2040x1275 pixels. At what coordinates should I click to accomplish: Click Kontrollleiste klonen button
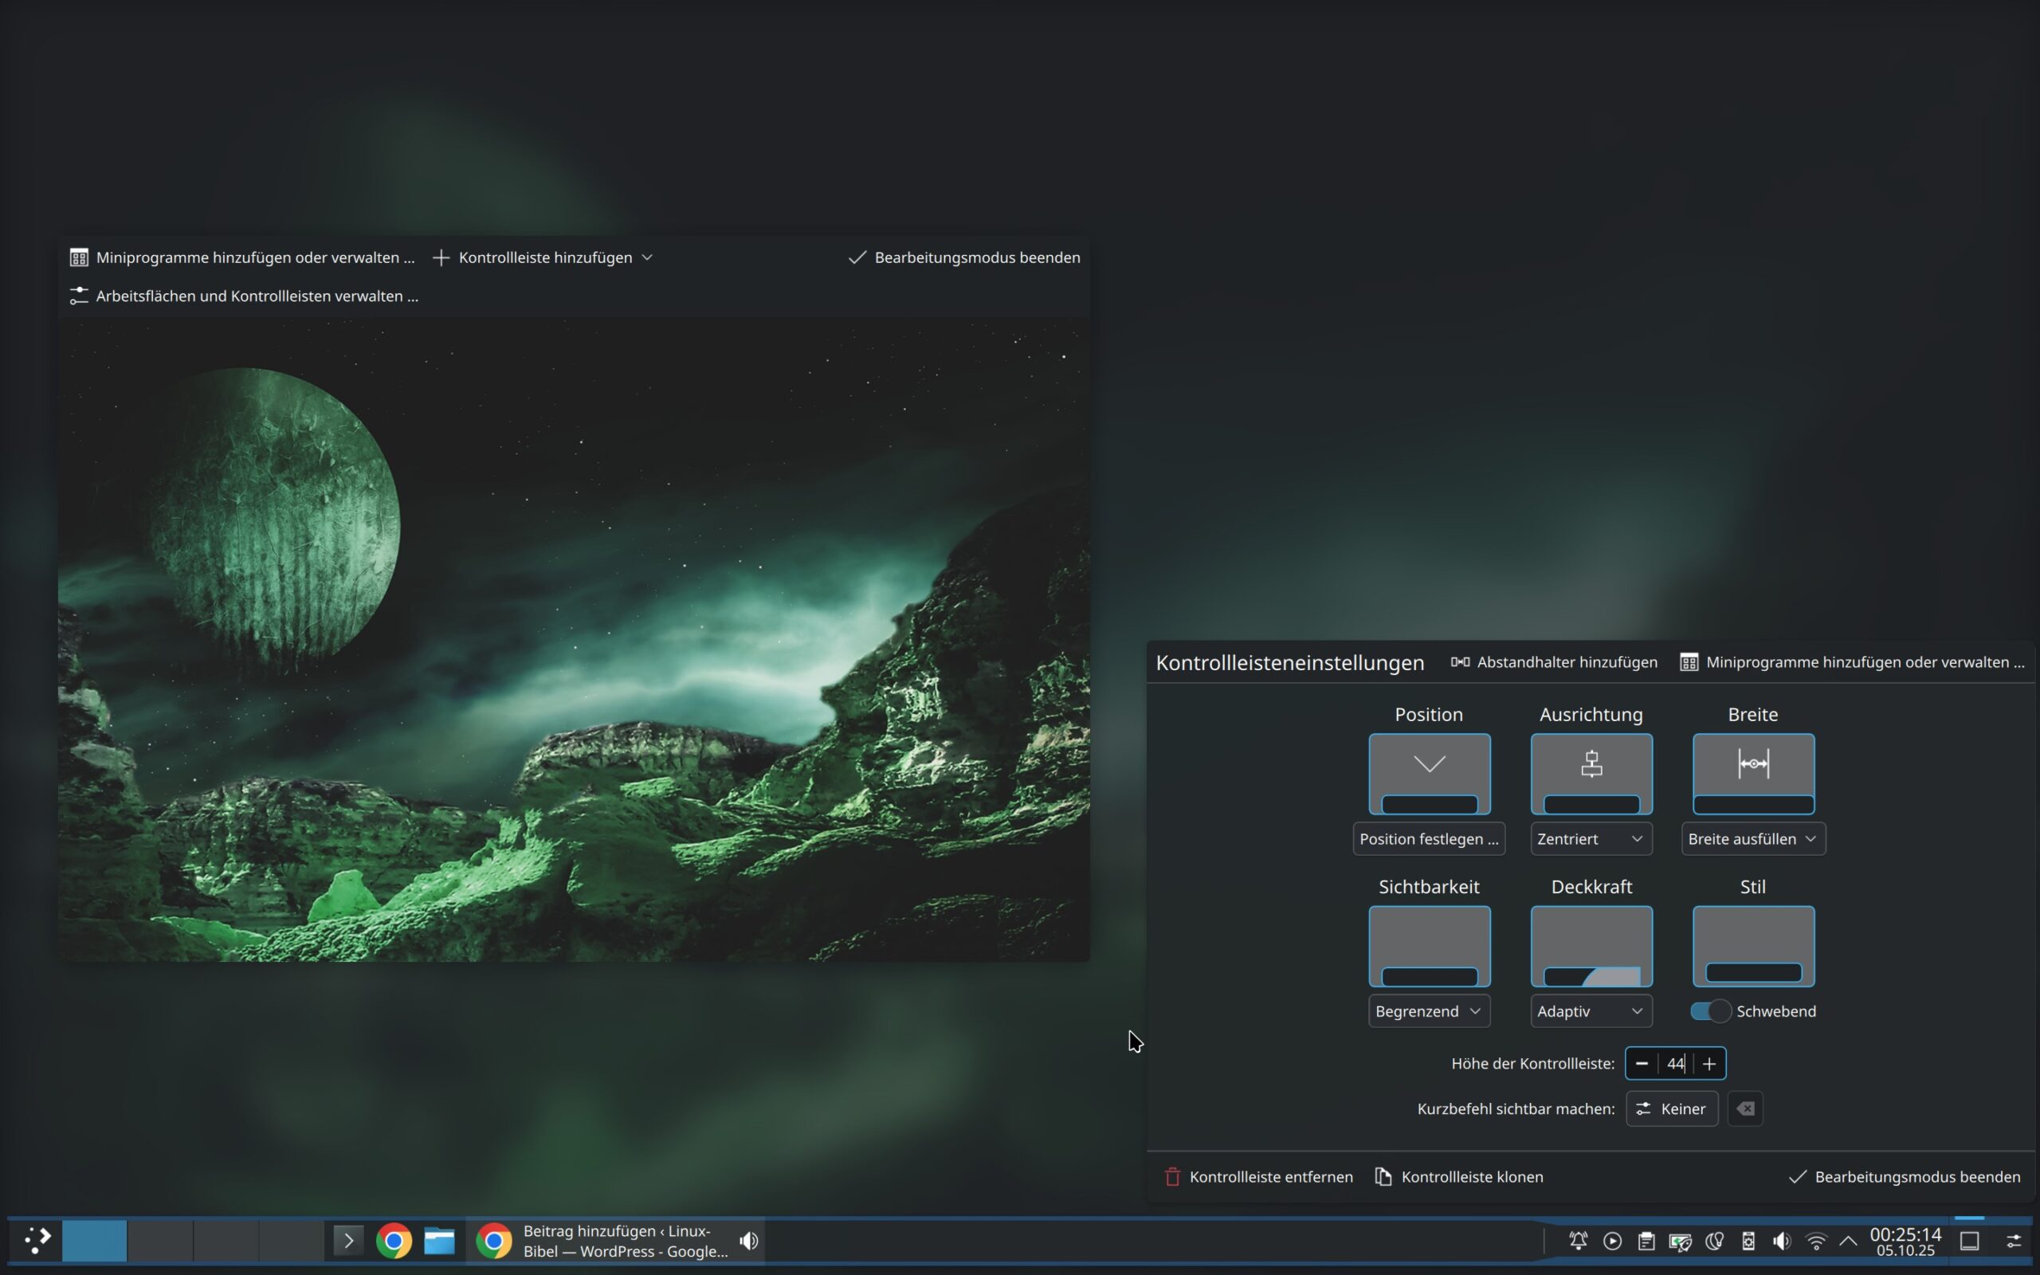coord(1459,1176)
